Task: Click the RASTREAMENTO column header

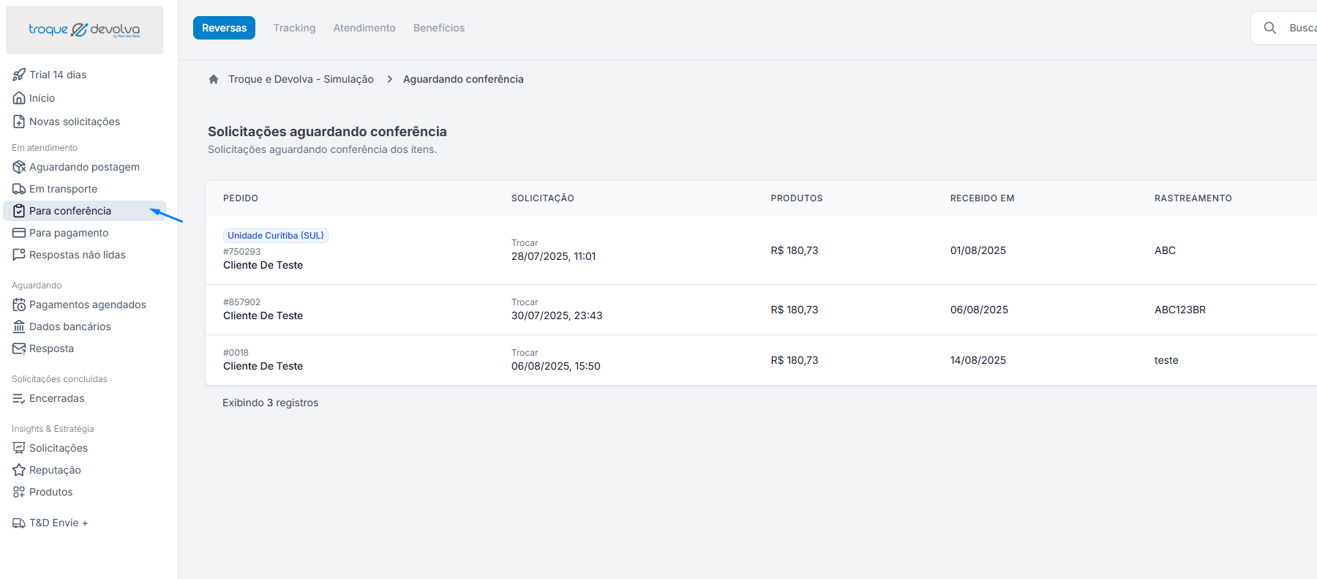Action: pyautogui.click(x=1193, y=198)
